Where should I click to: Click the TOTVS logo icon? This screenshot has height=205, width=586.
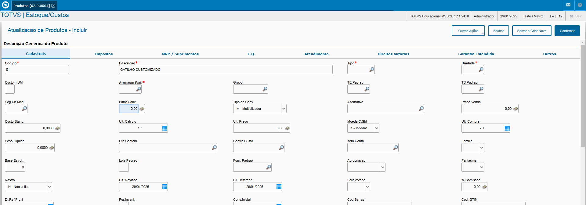(x=5, y=5)
